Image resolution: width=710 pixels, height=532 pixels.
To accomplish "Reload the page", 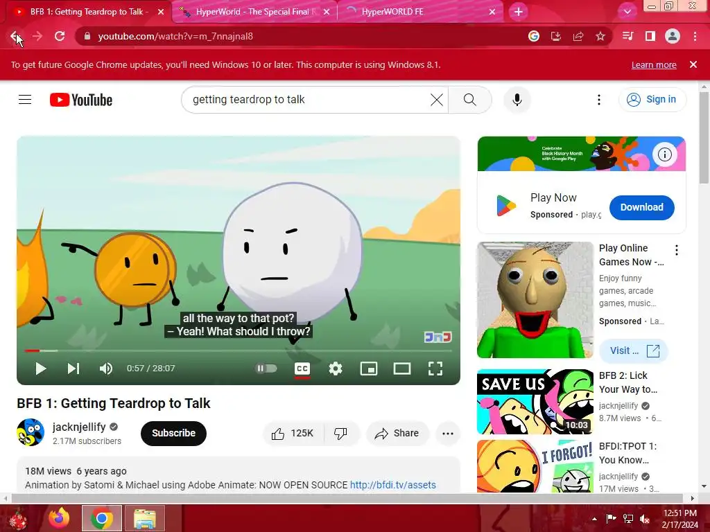I will (x=60, y=36).
